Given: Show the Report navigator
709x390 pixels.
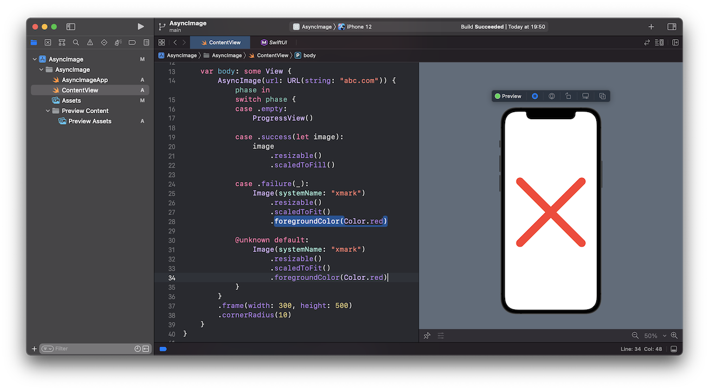Looking at the screenshot, I should (x=146, y=42).
